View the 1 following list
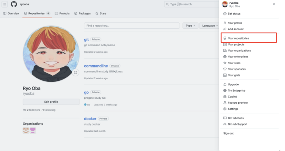This screenshot has width=285, height=151. coord(49,110)
